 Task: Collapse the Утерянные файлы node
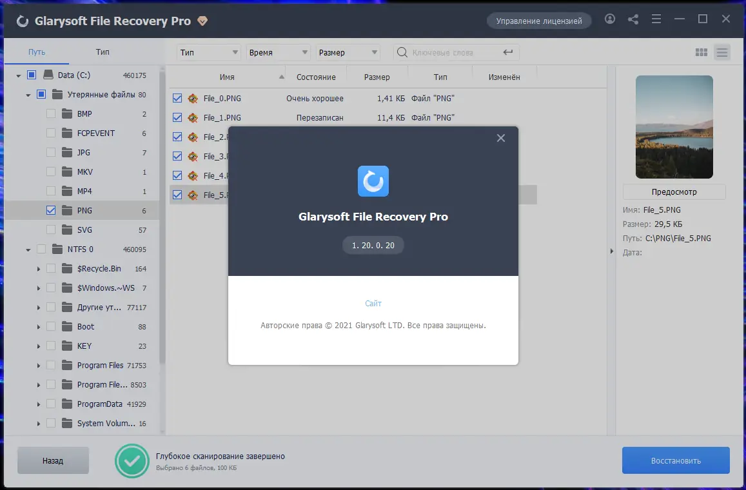28,95
